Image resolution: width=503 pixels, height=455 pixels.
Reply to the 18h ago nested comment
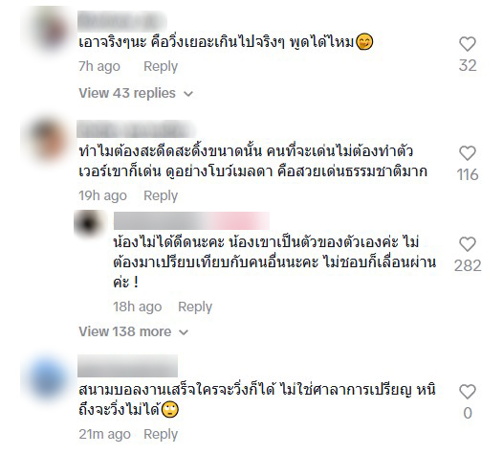195,307
